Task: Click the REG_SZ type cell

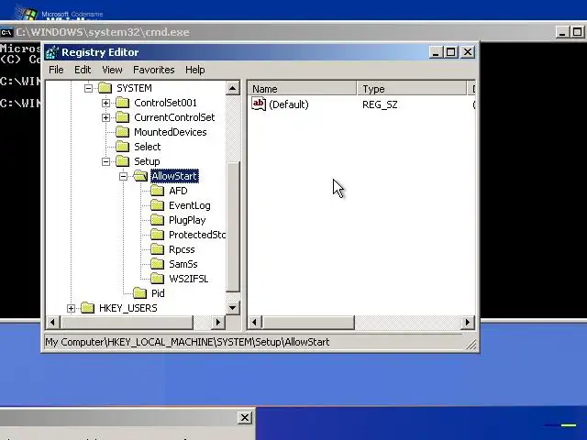Action: pyautogui.click(x=380, y=104)
